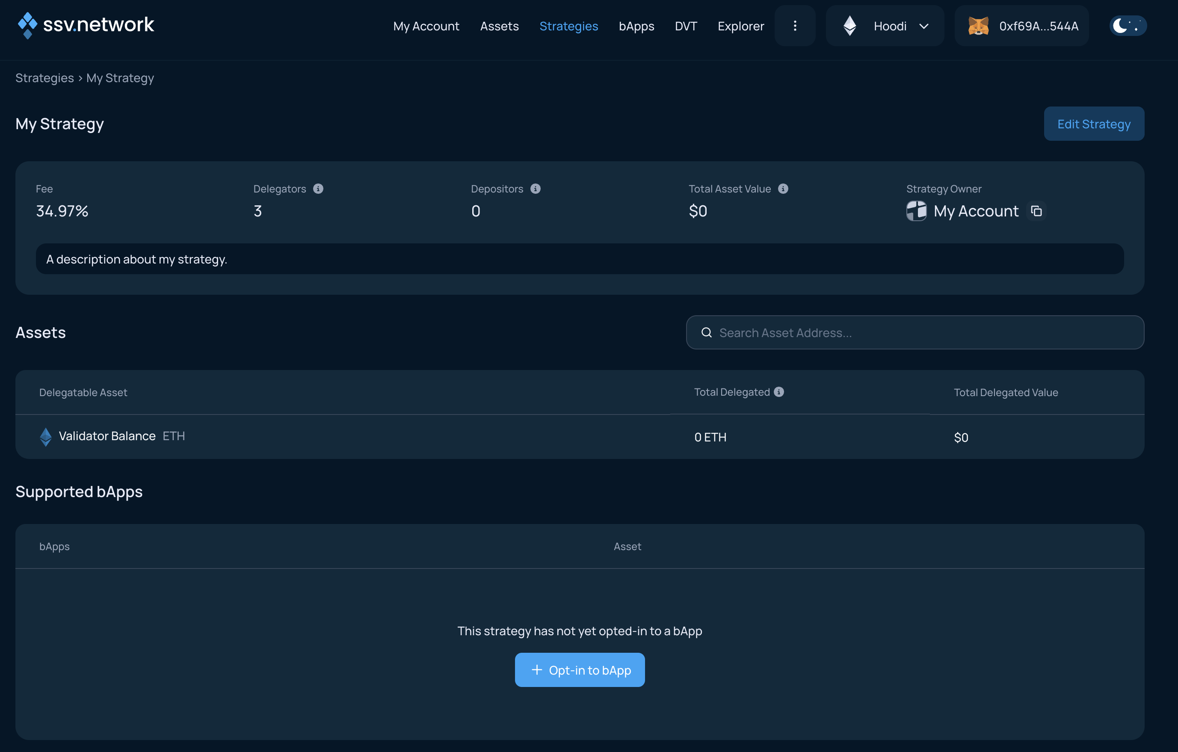The image size is (1178, 752).
Task: Click the Total Asset Value $0
Action: tap(698, 211)
